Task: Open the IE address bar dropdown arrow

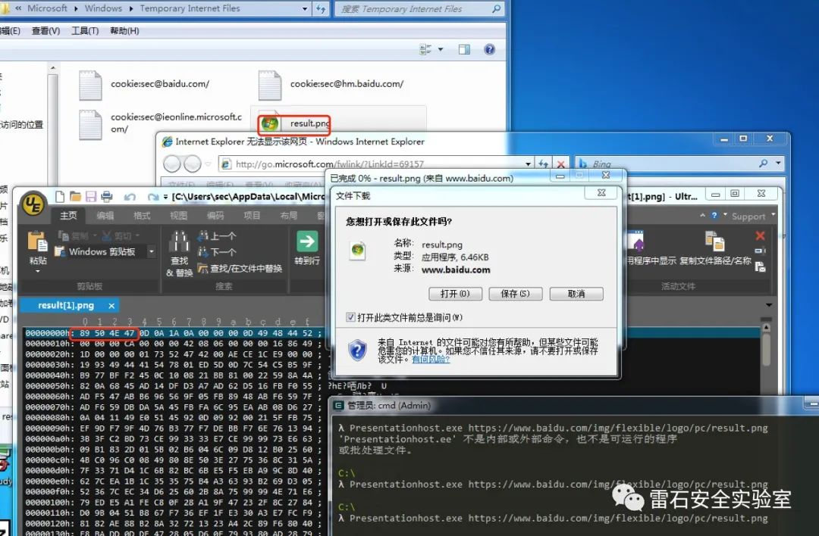Action: [528, 164]
